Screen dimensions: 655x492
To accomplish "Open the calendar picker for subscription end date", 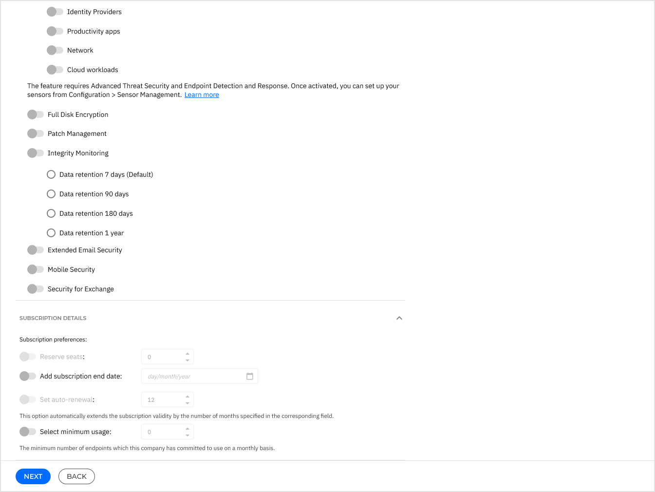I will (x=250, y=376).
